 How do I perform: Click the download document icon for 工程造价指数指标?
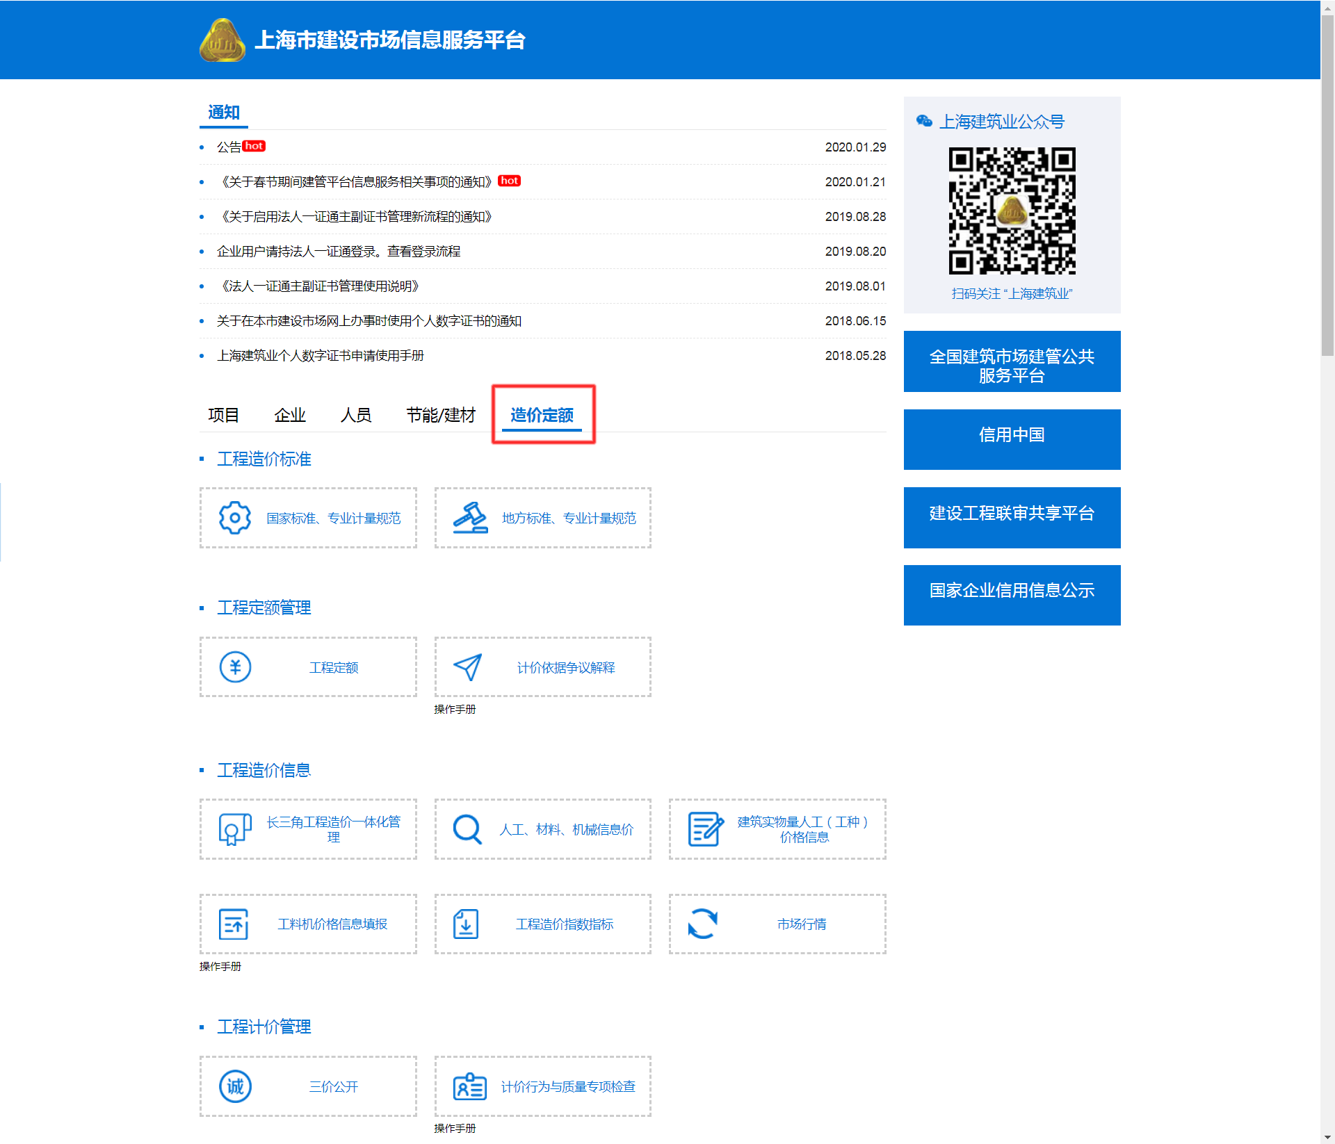click(x=466, y=924)
